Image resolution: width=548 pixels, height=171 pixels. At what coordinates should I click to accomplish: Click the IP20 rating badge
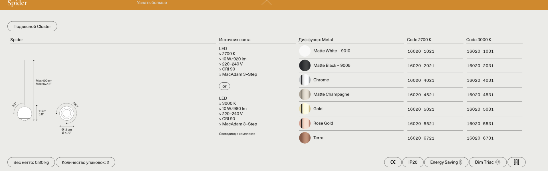coord(413,162)
